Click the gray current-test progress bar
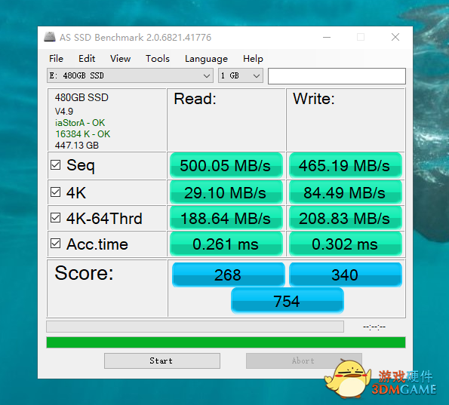This screenshot has height=405, width=449. pyautogui.click(x=195, y=327)
